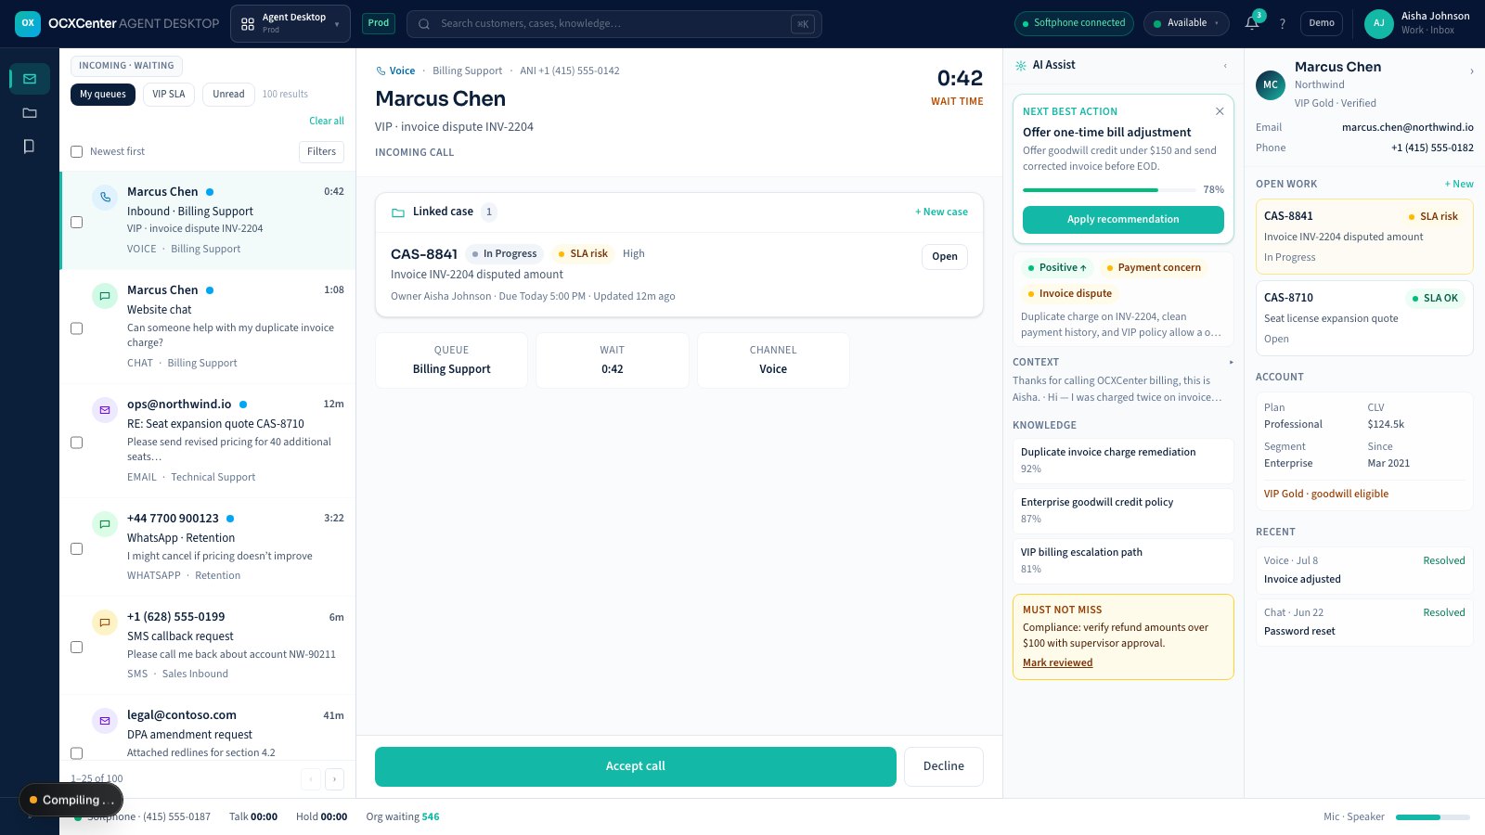Open the help question mark icon
The width and height of the screenshot is (1485, 835).
point(1283,23)
